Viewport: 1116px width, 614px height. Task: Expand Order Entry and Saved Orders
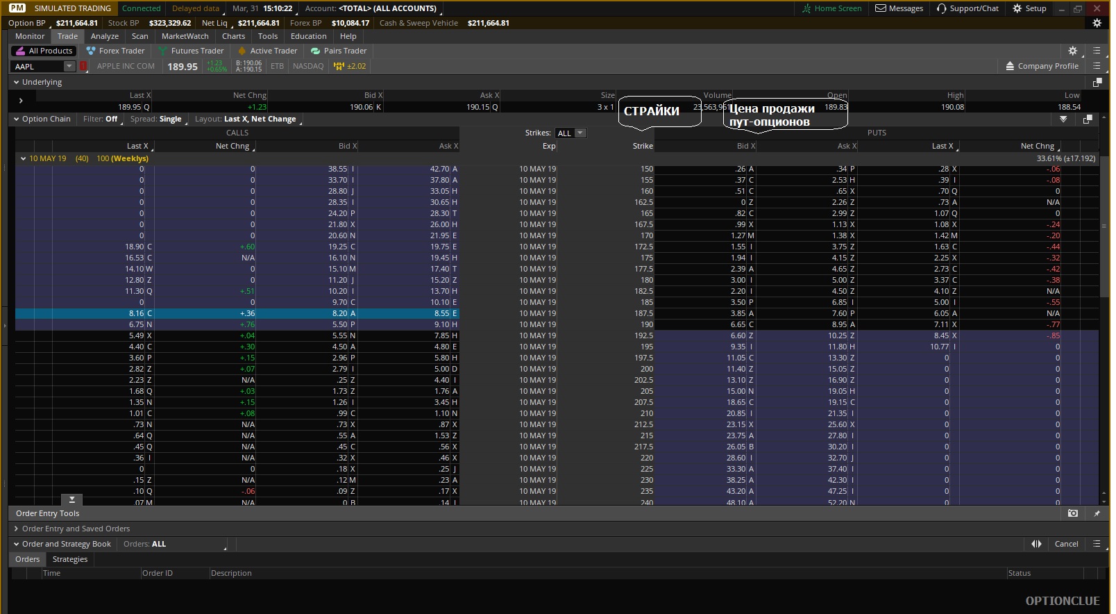pos(16,529)
